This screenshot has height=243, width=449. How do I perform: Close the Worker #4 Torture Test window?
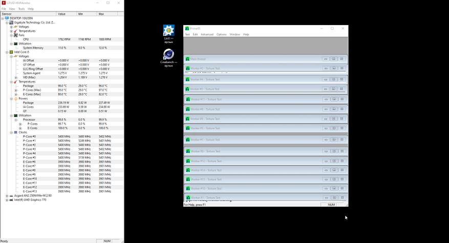click(341, 79)
